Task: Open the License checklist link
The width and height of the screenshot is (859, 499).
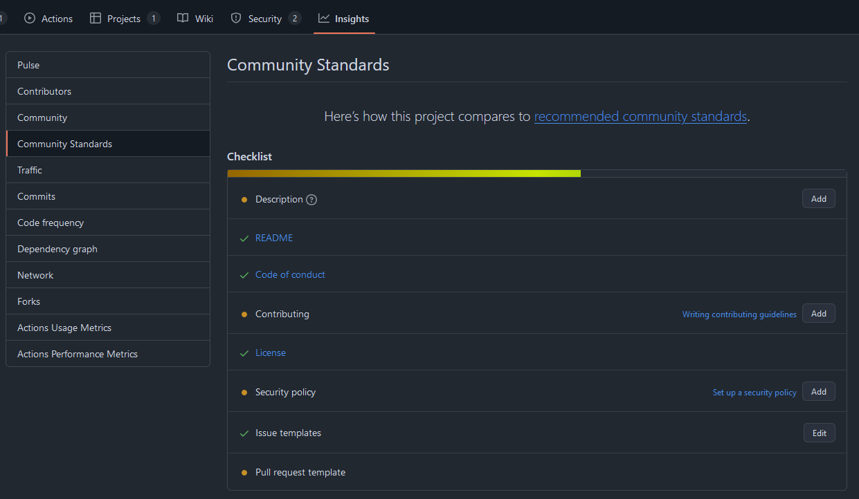Action: click(271, 352)
